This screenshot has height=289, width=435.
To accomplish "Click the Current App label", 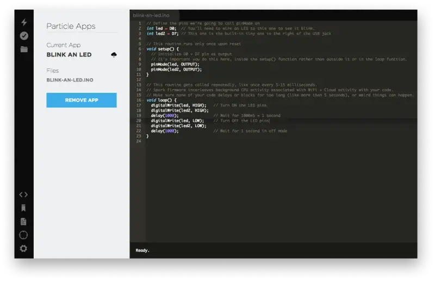I will (64, 45).
